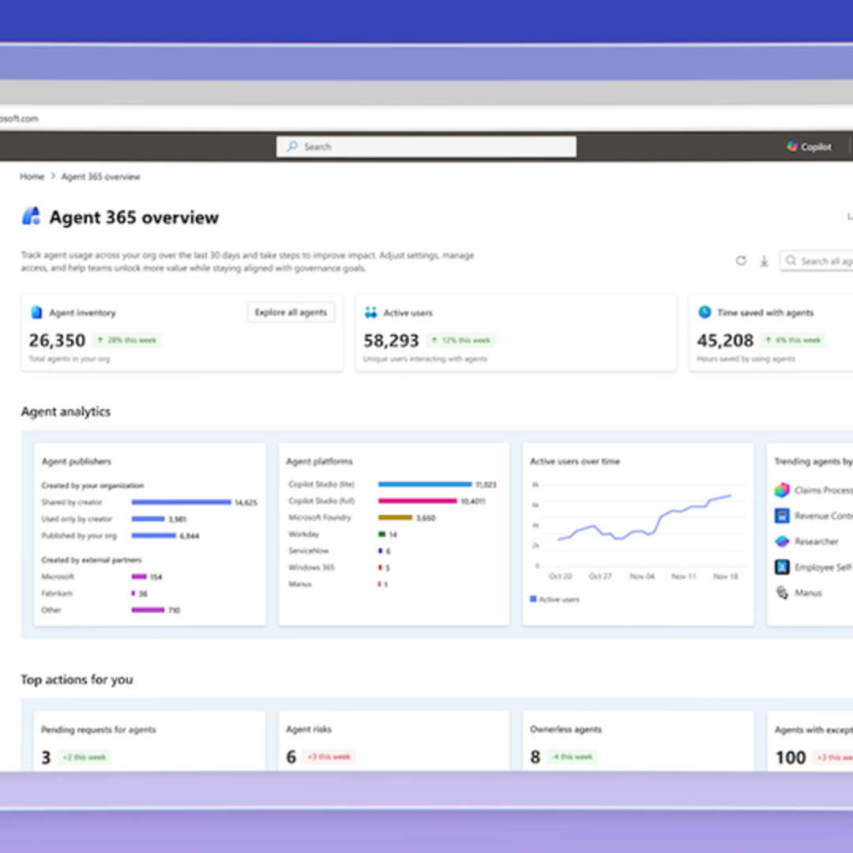Click the Employee Self agent icon
Image resolution: width=853 pixels, height=853 pixels.
(782, 567)
